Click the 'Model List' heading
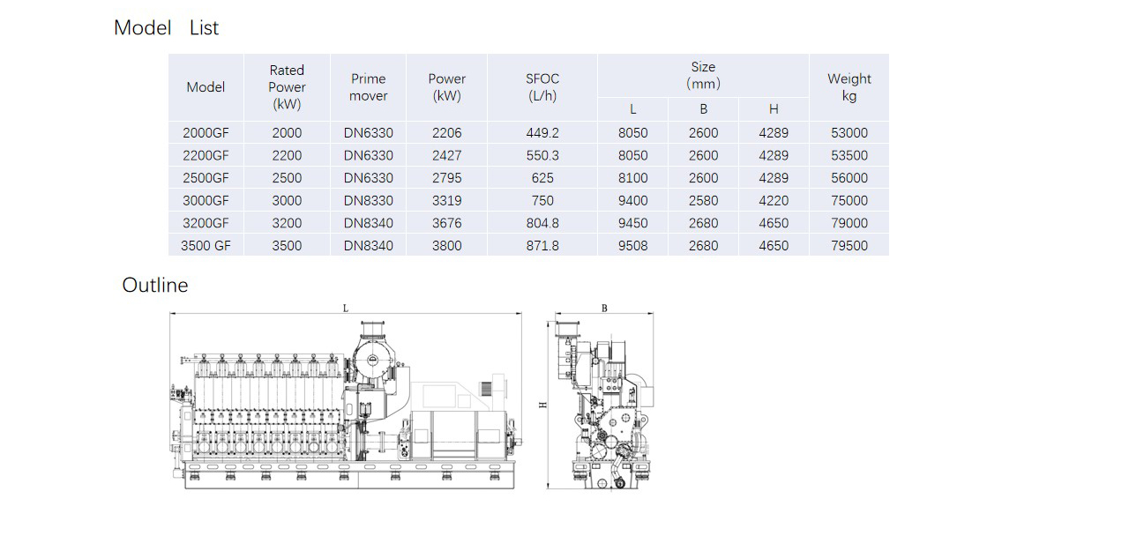Screen dimensions: 1129x558 point(166,28)
